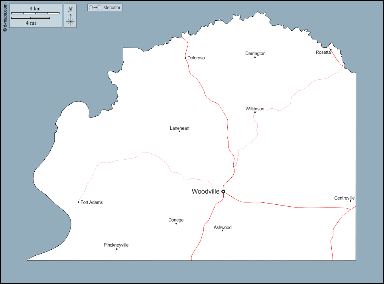Click the Wilkinson town label
This screenshot has width=384, height=284.
click(255, 109)
